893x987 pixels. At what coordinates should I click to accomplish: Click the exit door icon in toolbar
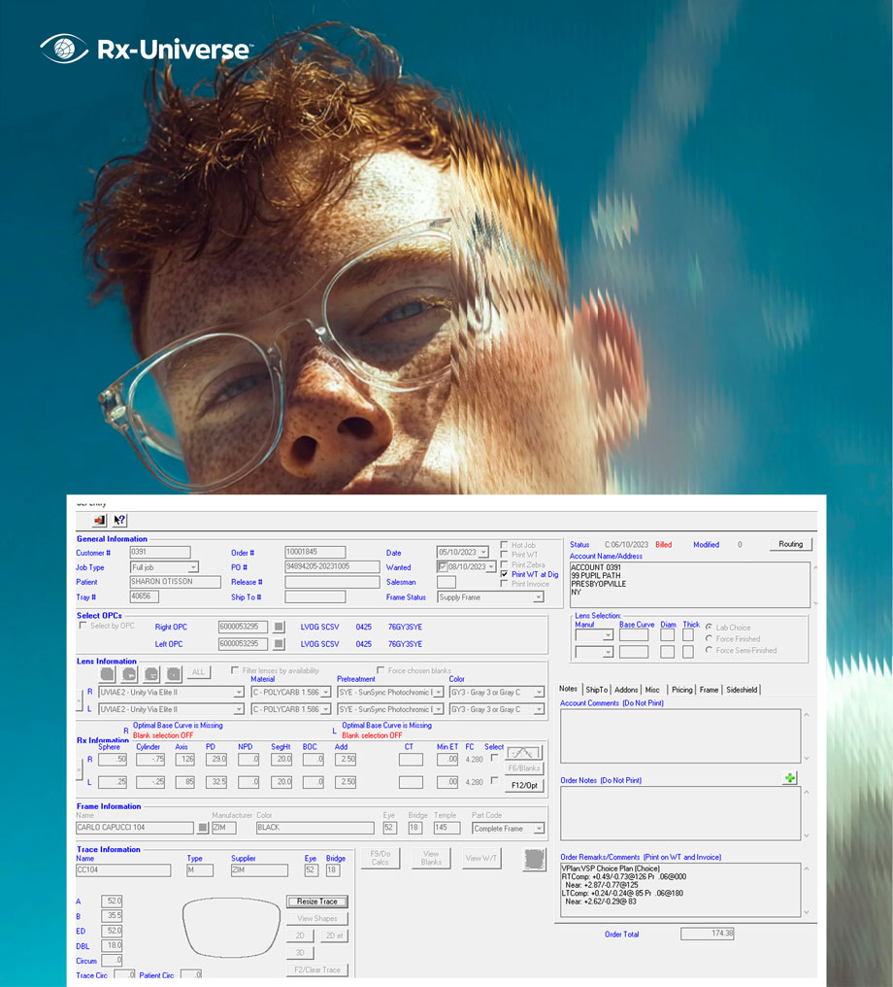click(x=99, y=520)
